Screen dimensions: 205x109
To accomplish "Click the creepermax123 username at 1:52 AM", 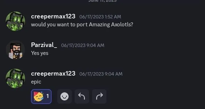I will [x=53, y=16].
